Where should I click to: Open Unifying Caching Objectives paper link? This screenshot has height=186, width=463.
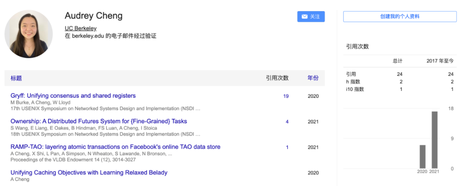89,173
